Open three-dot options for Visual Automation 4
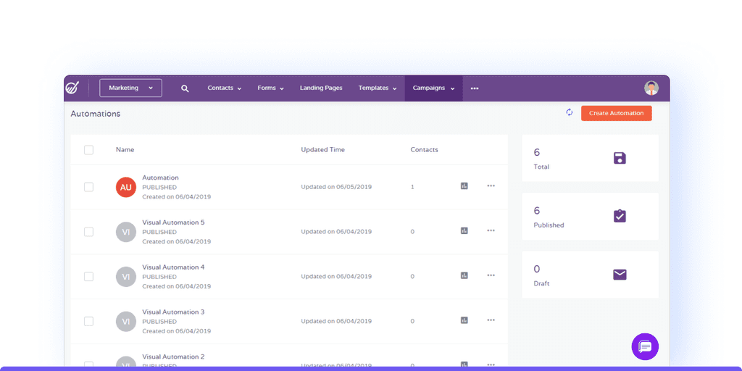 tap(491, 275)
